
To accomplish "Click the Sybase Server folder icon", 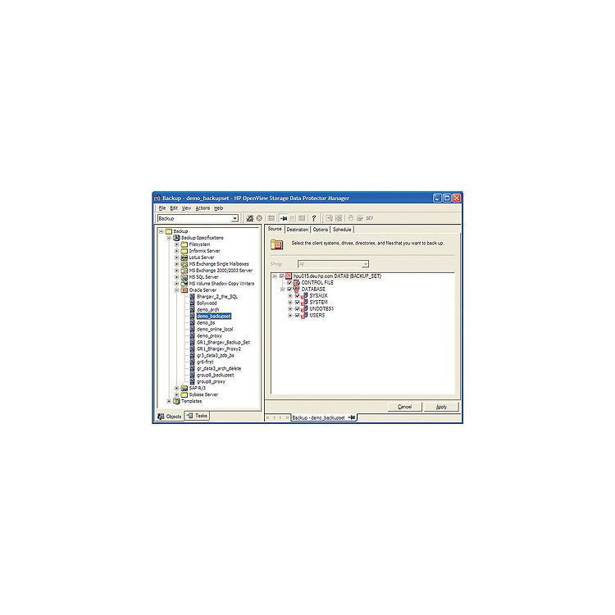I will pos(184,394).
